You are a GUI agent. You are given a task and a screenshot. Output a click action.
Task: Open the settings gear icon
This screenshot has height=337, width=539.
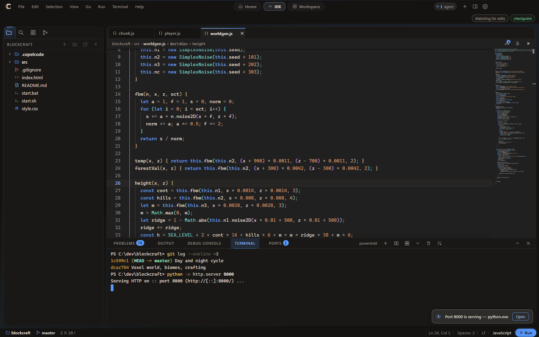[x=485, y=6]
